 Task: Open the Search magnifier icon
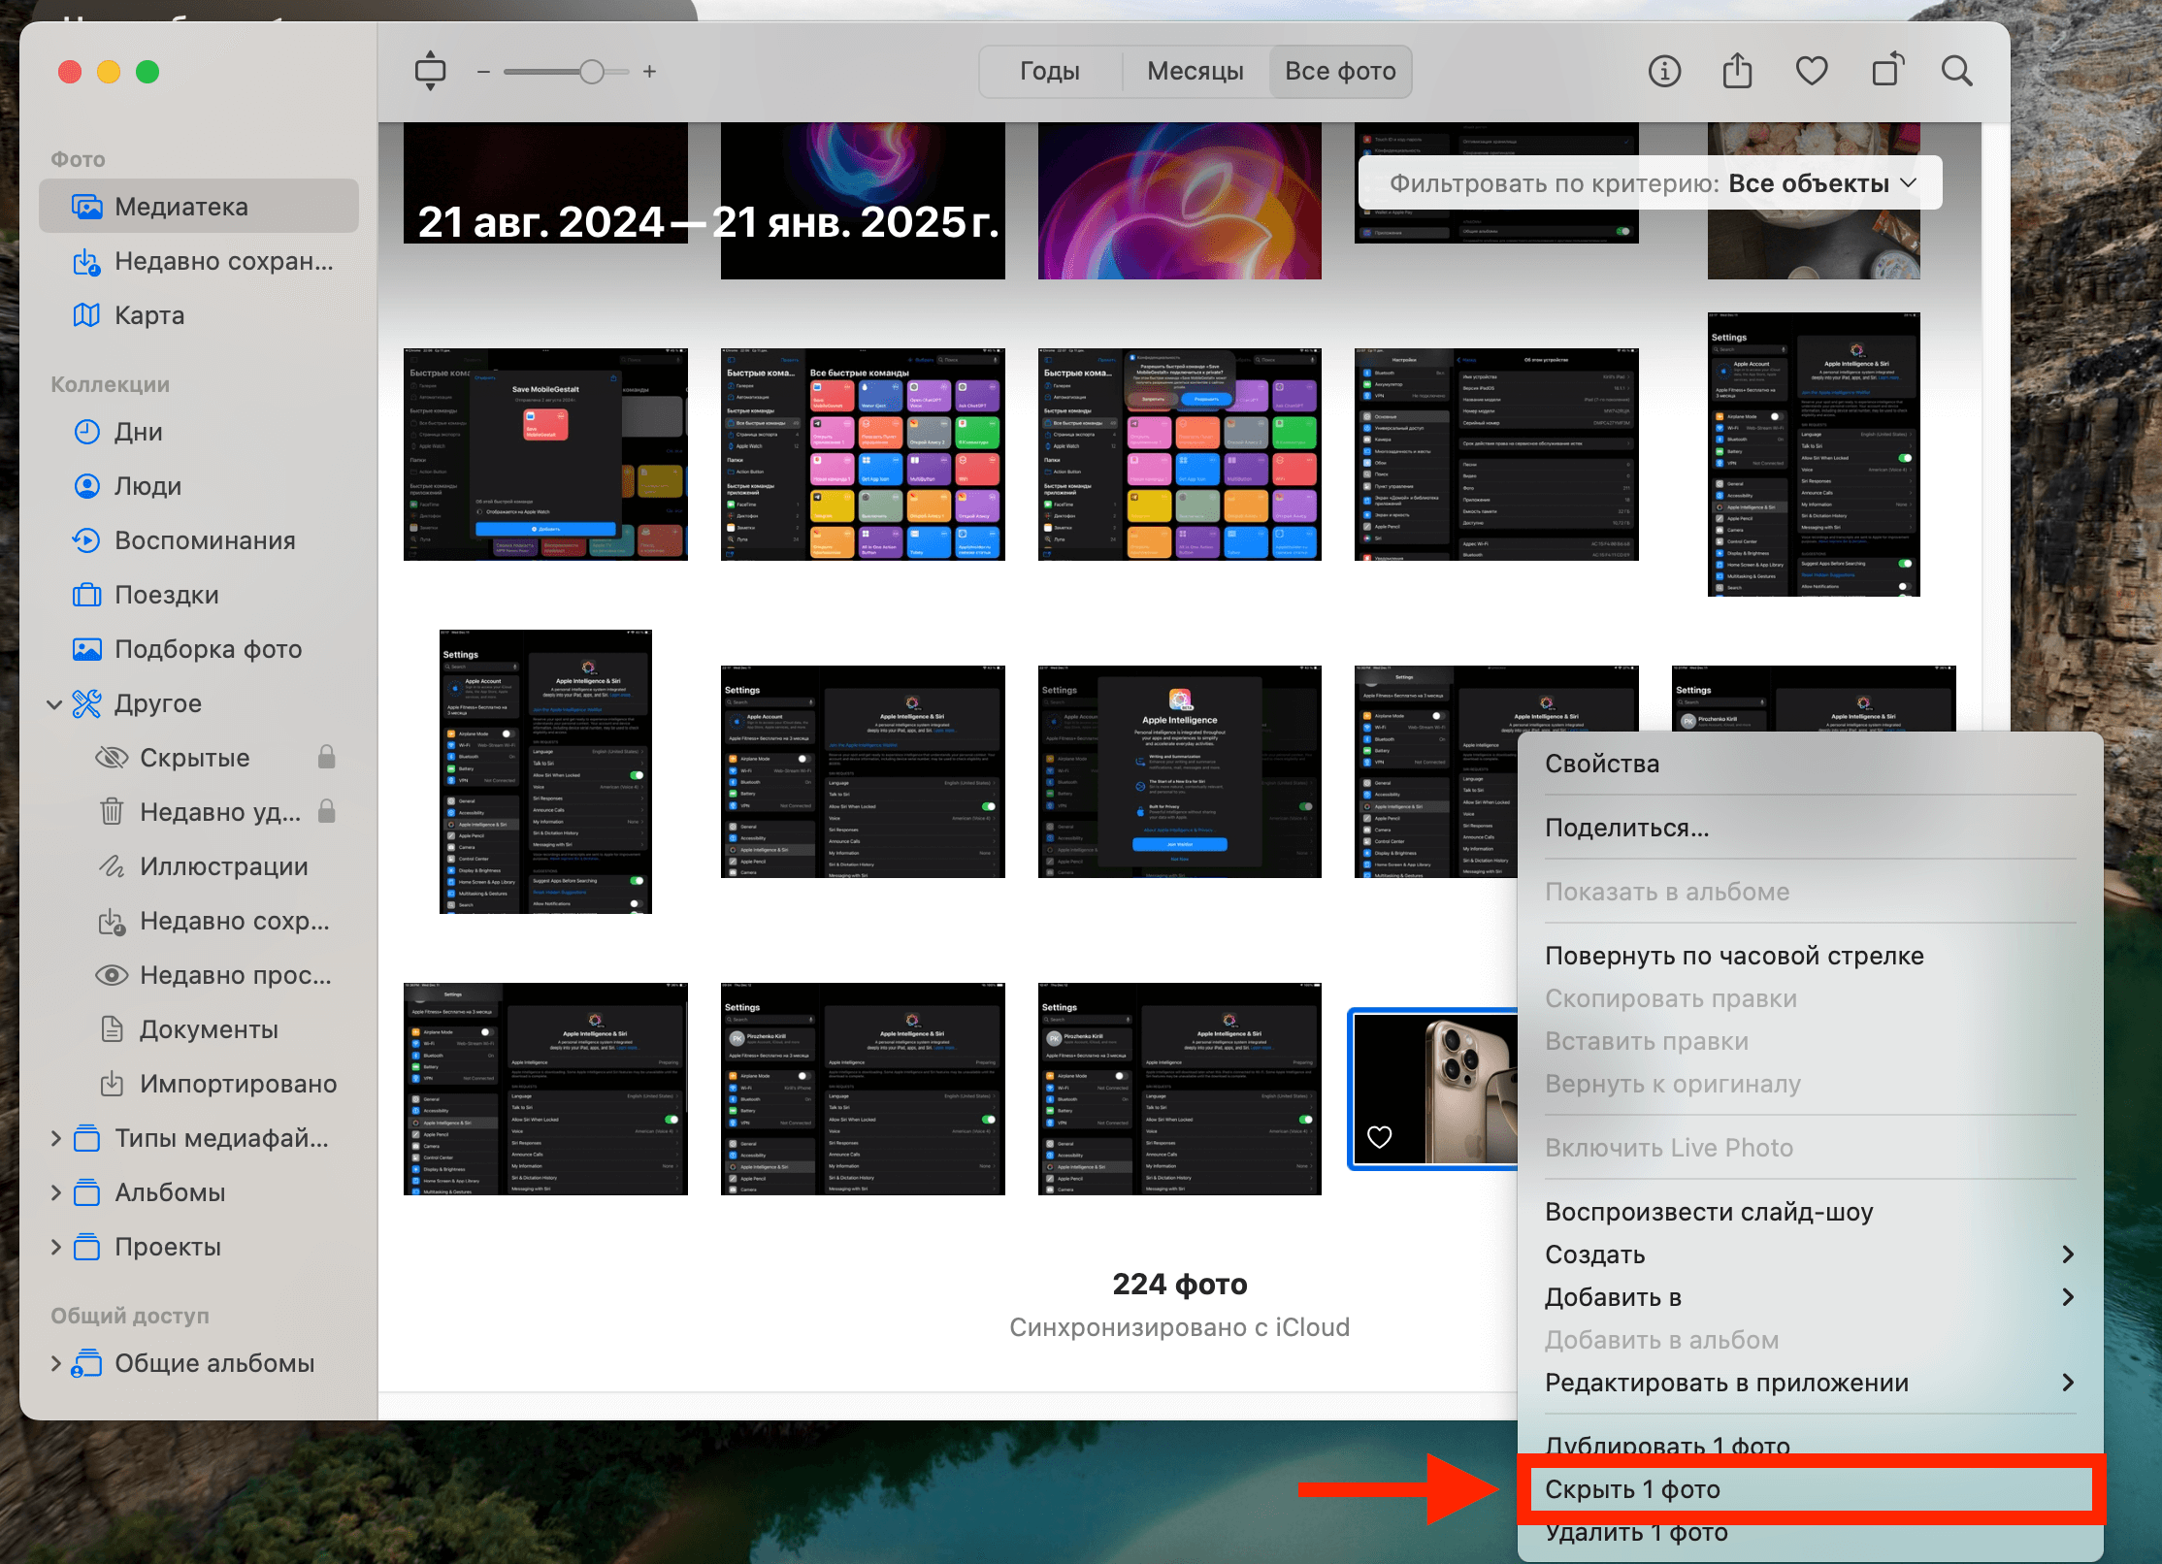[x=1956, y=71]
